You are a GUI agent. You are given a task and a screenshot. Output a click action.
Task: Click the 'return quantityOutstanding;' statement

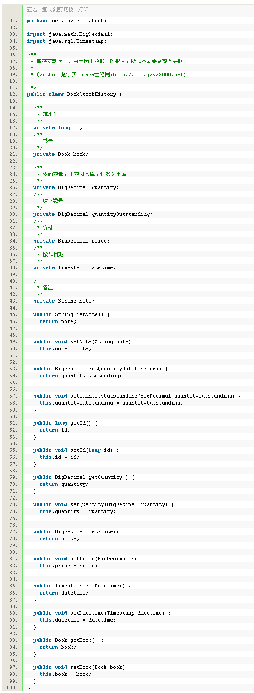click(x=81, y=376)
